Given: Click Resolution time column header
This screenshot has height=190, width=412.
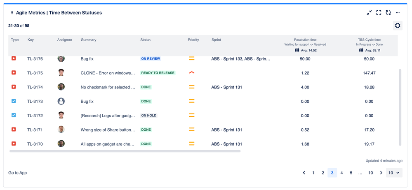Looking at the screenshot, I should [x=305, y=40].
